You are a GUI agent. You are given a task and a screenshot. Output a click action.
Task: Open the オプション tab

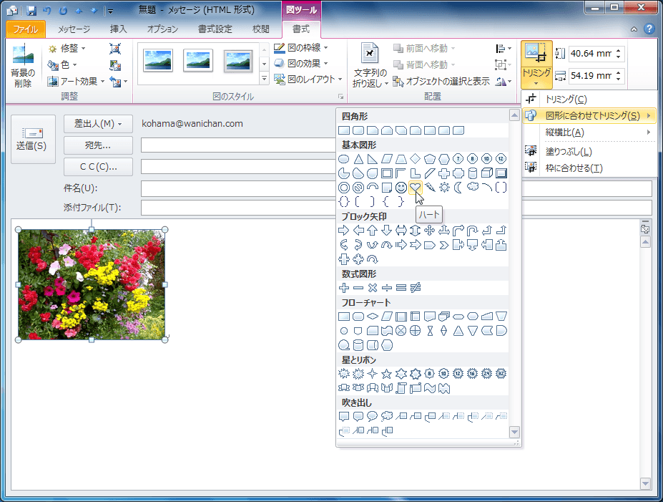(162, 29)
